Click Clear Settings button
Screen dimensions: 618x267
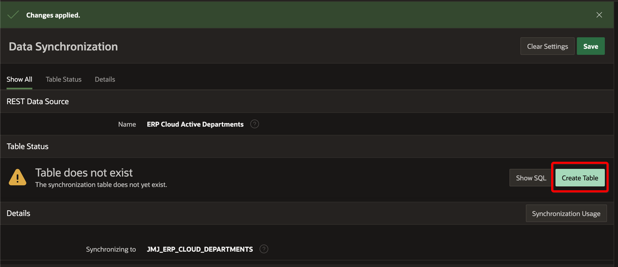547,46
